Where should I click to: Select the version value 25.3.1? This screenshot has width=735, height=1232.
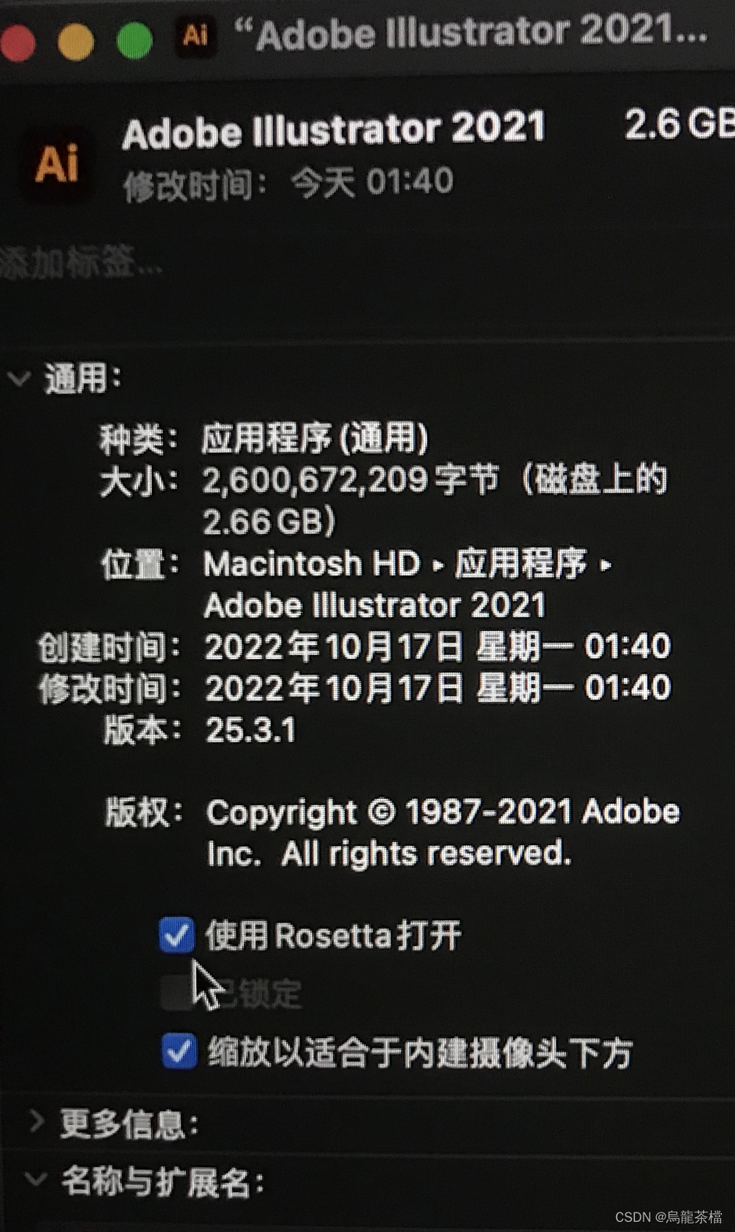coord(250,730)
